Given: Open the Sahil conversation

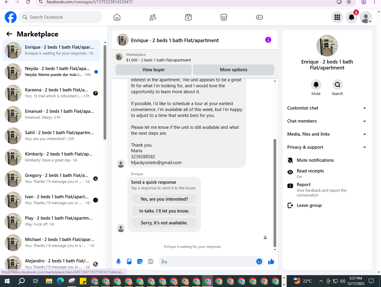Looking at the screenshot, I should [x=51, y=136].
